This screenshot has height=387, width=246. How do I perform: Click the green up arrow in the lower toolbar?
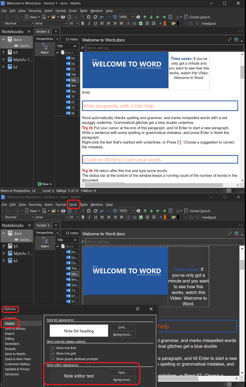point(145,211)
